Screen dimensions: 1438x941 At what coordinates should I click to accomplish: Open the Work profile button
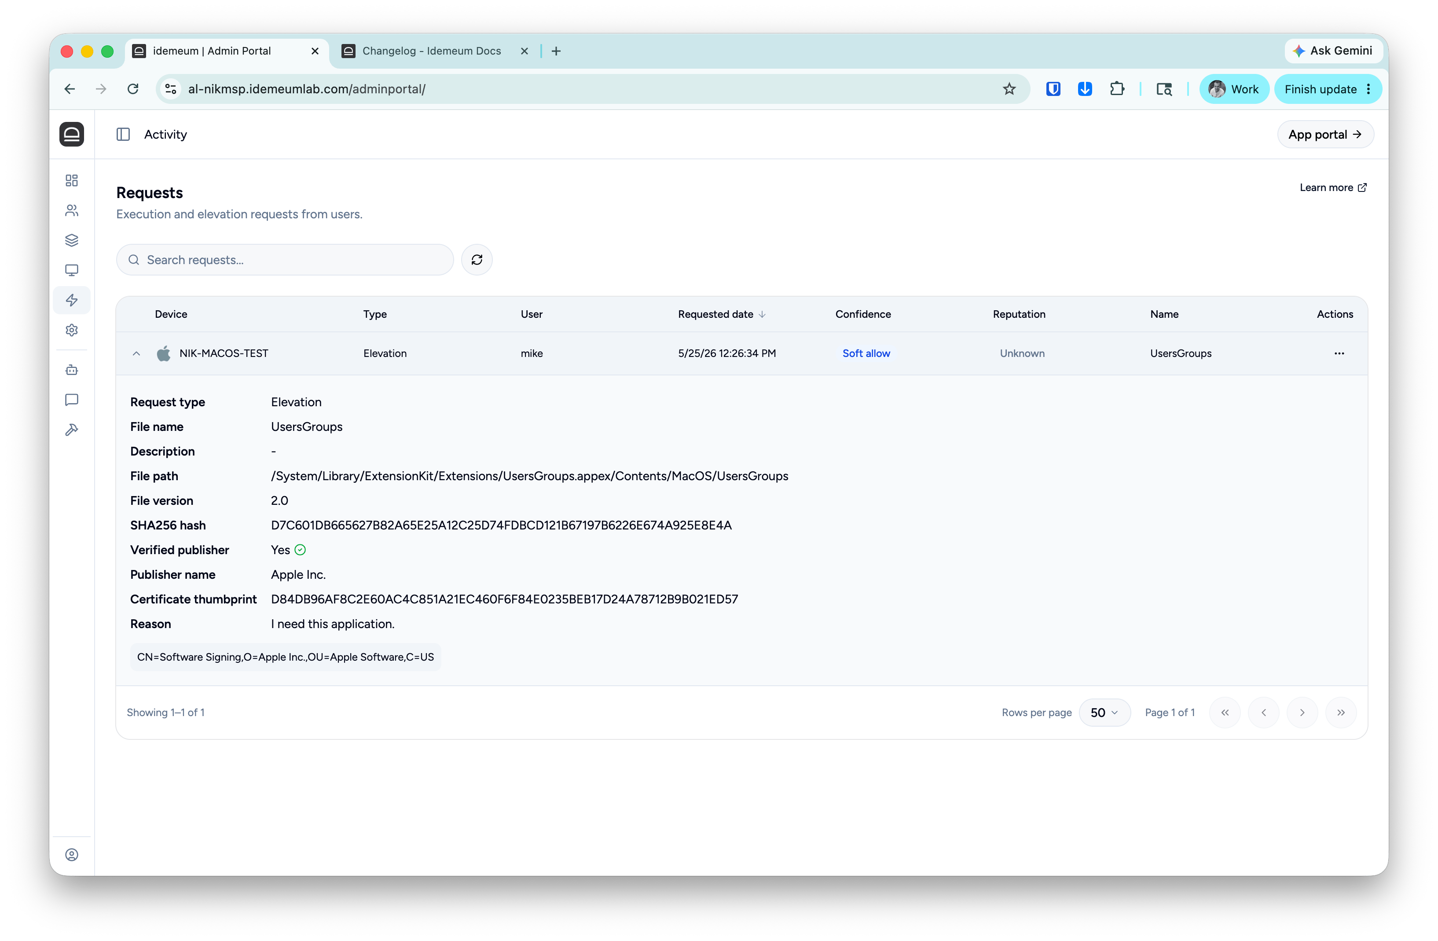pos(1234,89)
